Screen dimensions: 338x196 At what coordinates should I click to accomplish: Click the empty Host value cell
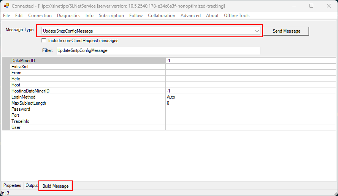(x=251, y=85)
